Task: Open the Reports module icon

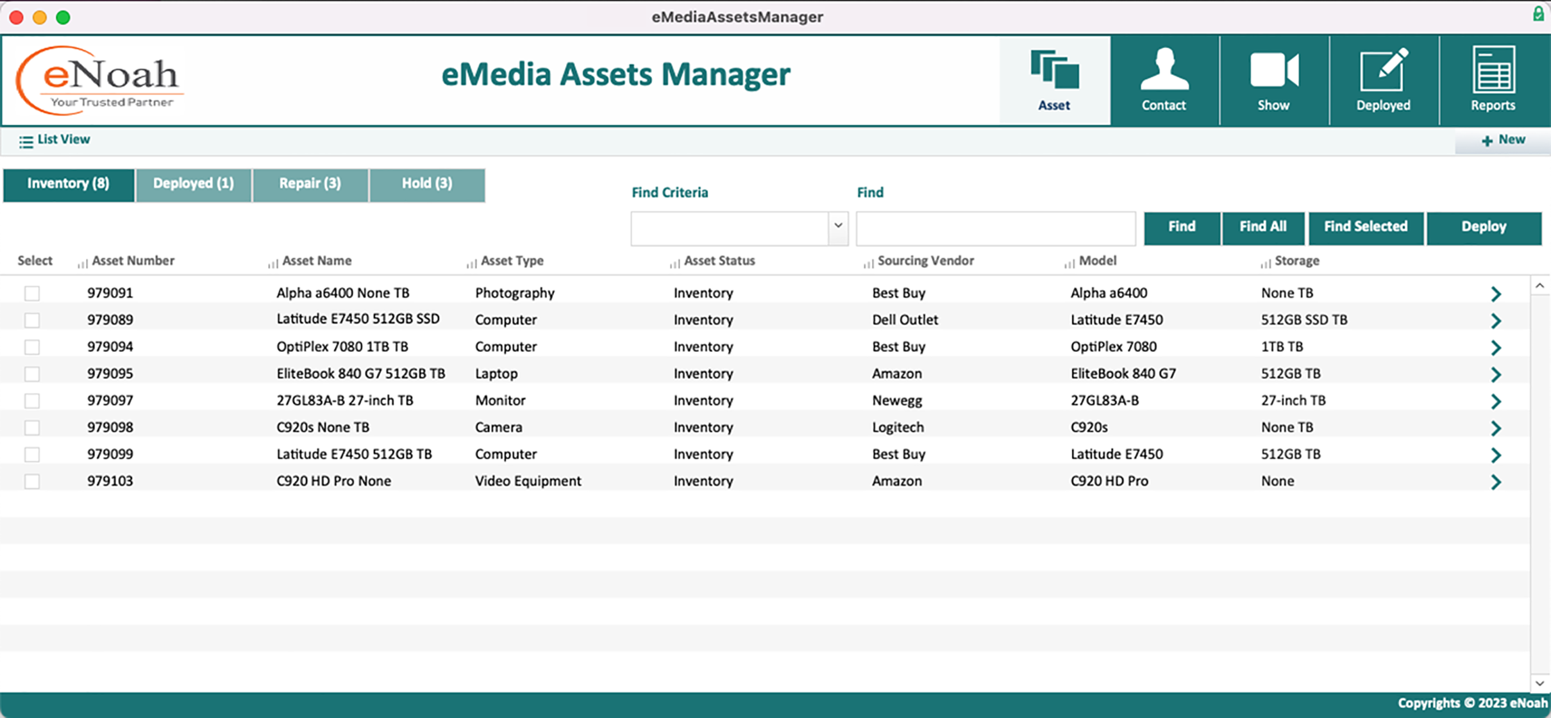Action: pos(1493,69)
